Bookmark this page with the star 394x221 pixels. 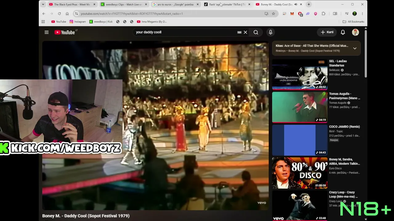coord(273,14)
